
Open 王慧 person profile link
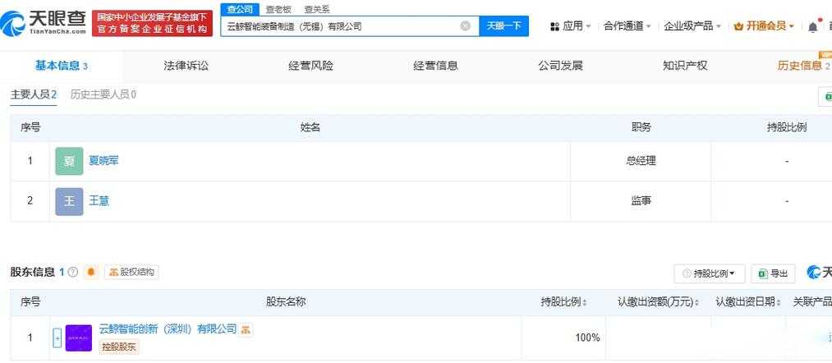99,200
